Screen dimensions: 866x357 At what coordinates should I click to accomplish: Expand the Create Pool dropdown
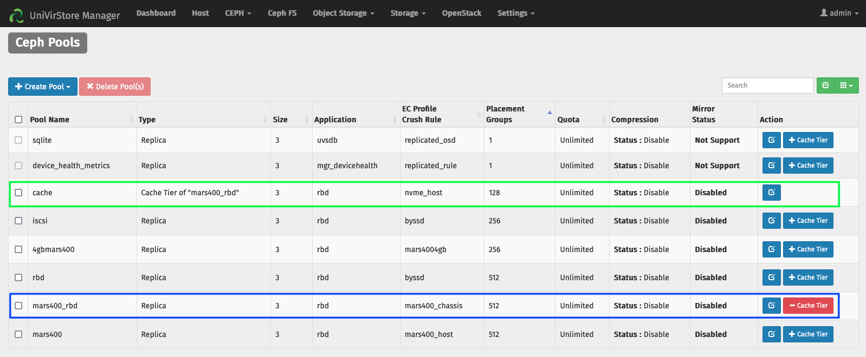coord(43,87)
